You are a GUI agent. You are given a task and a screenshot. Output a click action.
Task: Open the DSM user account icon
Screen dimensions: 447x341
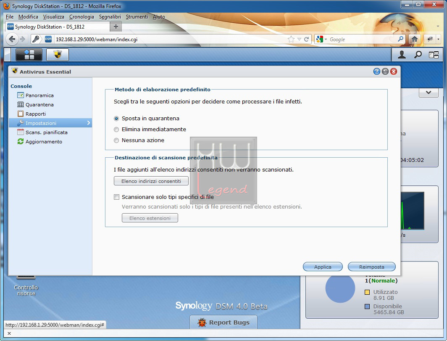click(402, 55)
